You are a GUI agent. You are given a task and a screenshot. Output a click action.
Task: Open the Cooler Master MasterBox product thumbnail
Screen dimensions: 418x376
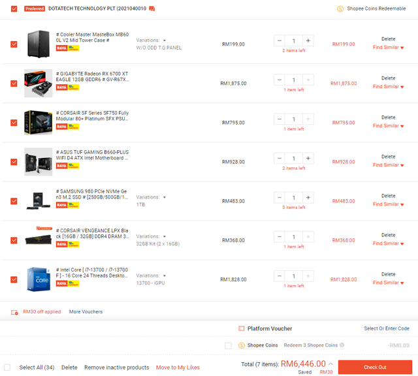pos(39,44)
